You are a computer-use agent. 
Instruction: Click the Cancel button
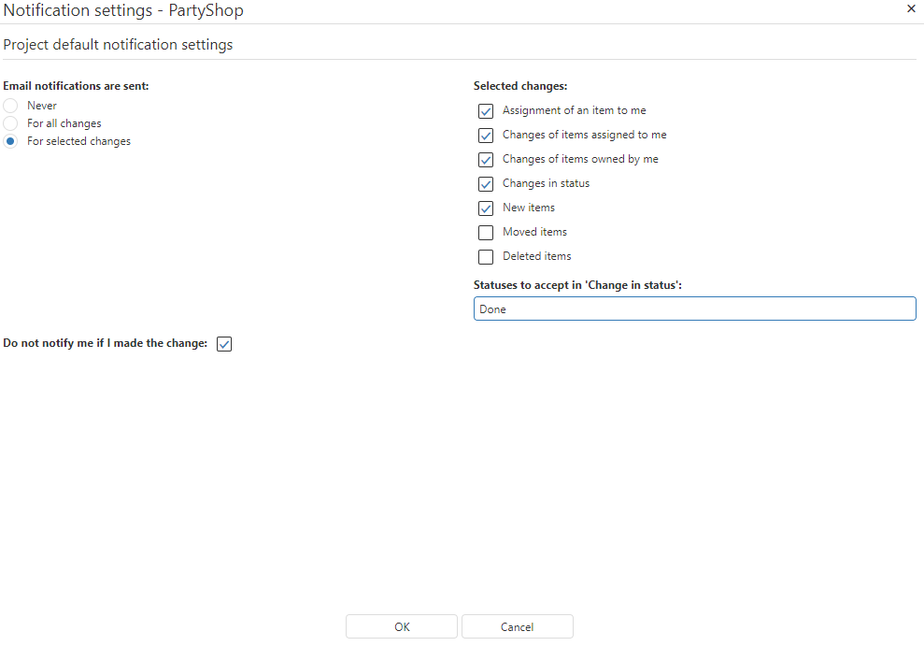517,627
